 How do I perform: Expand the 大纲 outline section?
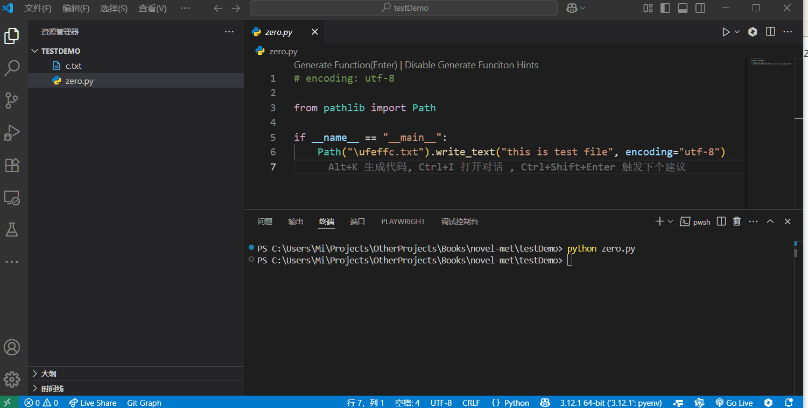coord(48,374)
